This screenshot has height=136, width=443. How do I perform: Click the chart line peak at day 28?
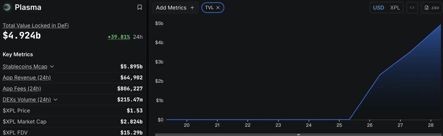pyautogui.click(x=441, y=25)
